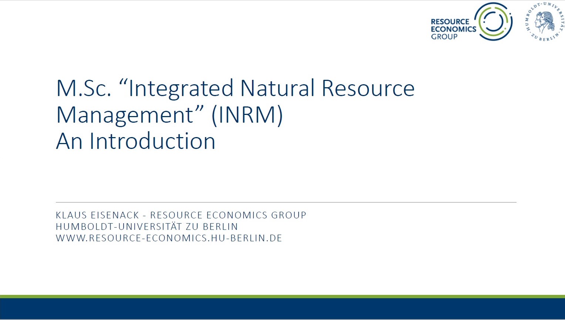Click the green stripe above the footer
This screenshot has height=320, width=565.
click(x=282, y=296)
